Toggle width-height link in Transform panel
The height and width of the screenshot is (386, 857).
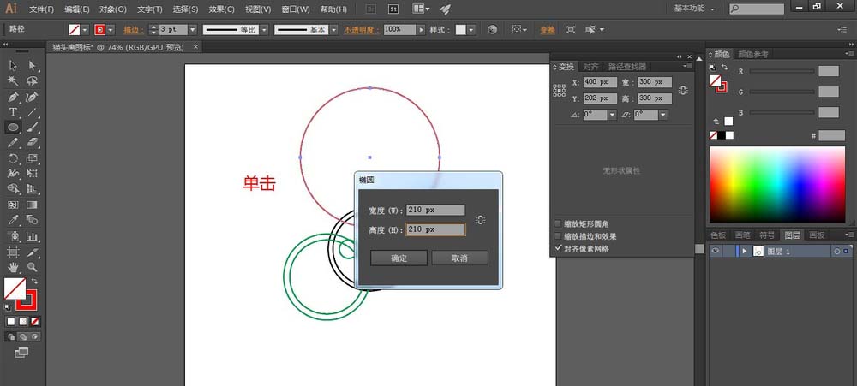[683, 91]
